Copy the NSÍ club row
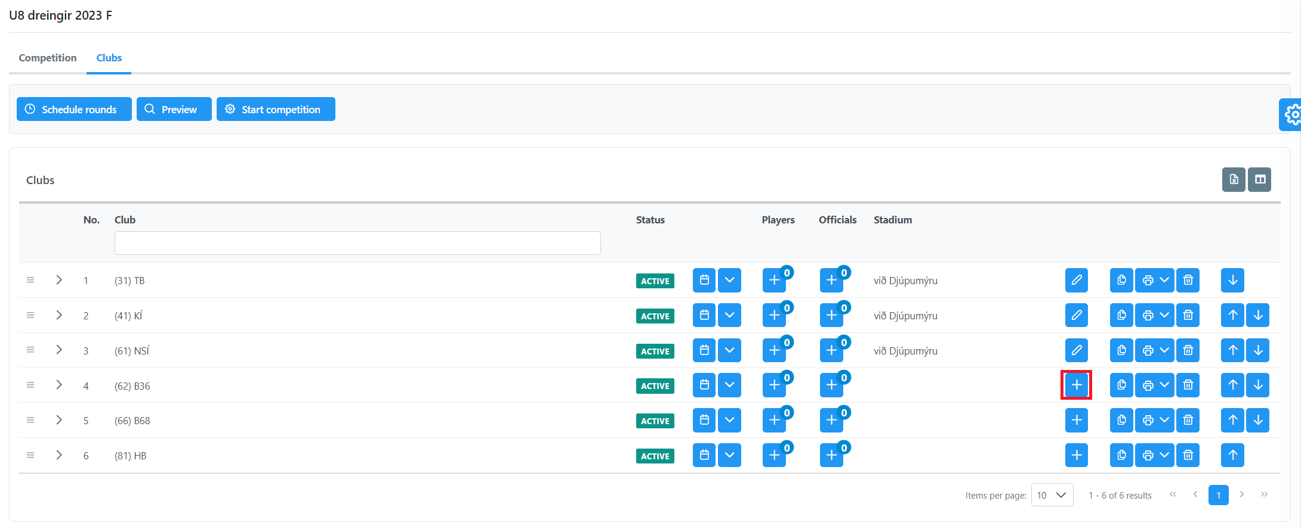The image size is (1301, 529). [1121, 350]
